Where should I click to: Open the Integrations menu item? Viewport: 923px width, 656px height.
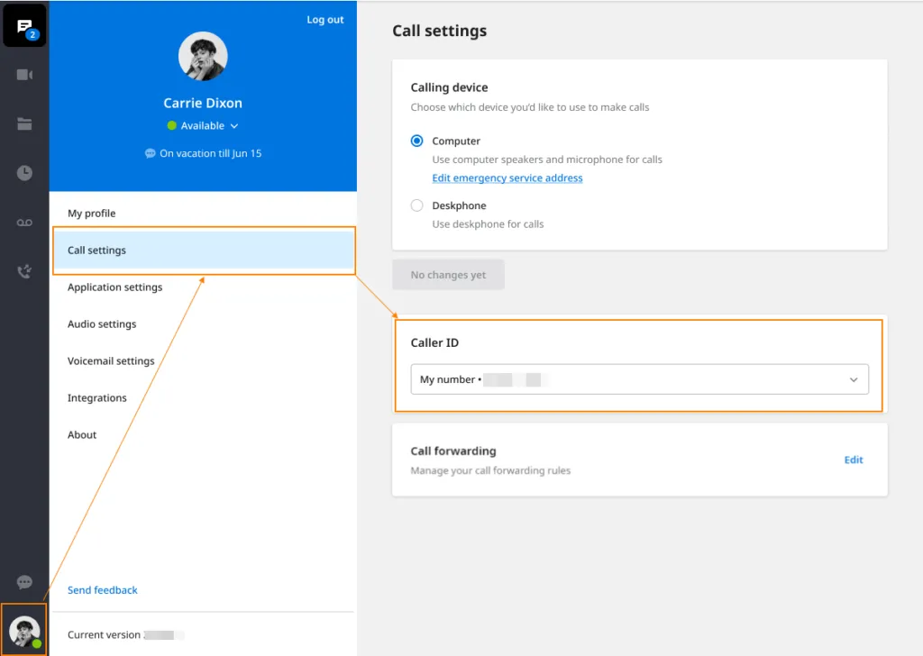(203, 398)
